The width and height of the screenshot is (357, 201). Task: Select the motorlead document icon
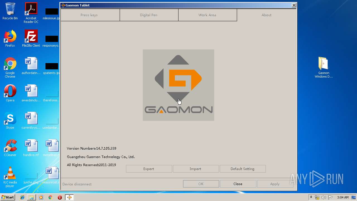coord(52,148)
